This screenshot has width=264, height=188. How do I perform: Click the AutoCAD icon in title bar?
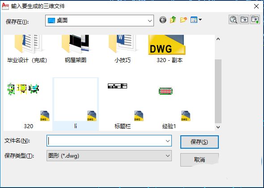tap(5, 6)
